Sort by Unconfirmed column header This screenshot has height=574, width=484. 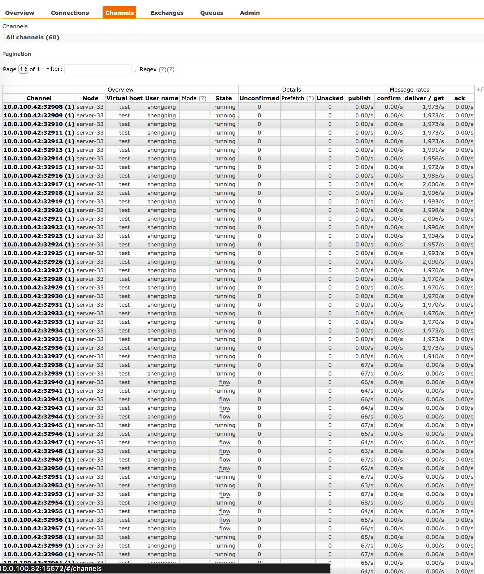click(x=259, y=98)
